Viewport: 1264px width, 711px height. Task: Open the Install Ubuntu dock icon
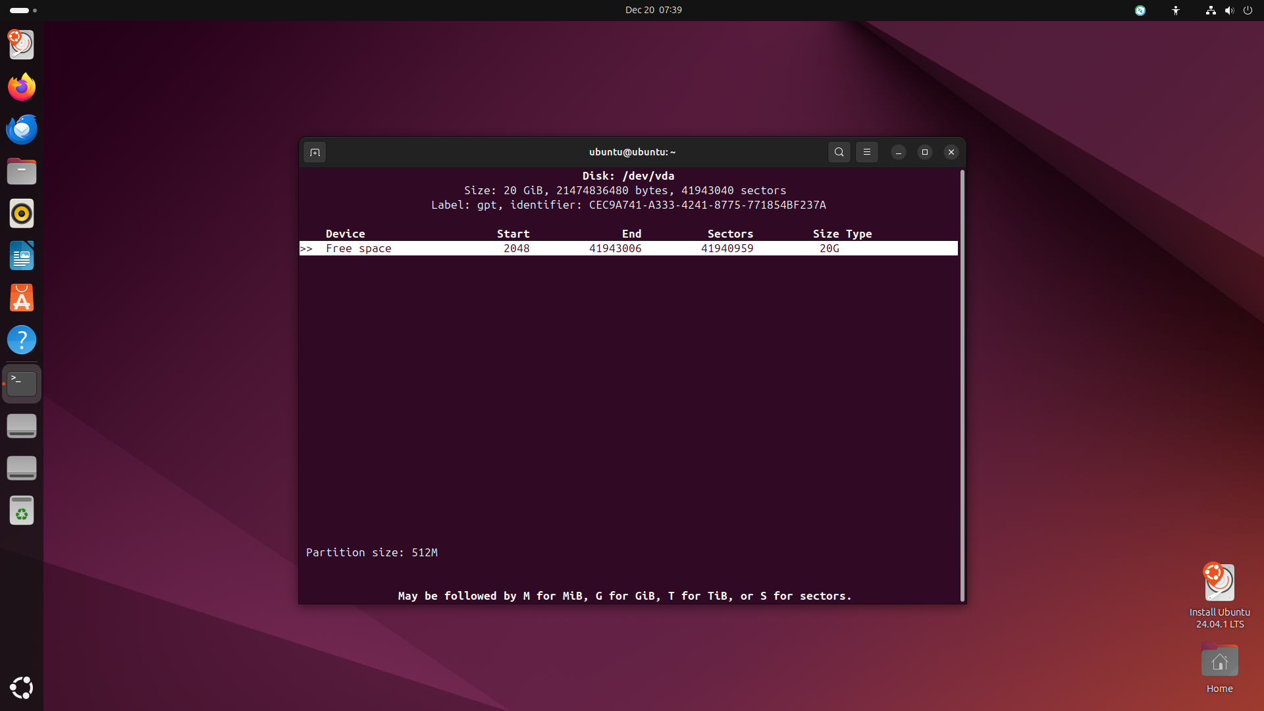coord(22,45)
